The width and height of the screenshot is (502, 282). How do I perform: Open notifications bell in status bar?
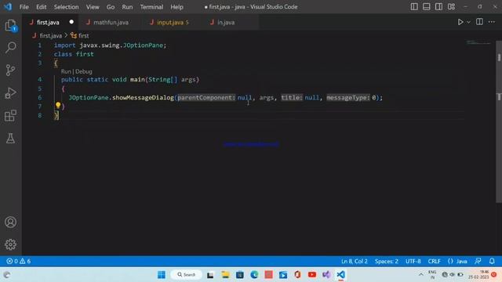(x=492, y=261)
